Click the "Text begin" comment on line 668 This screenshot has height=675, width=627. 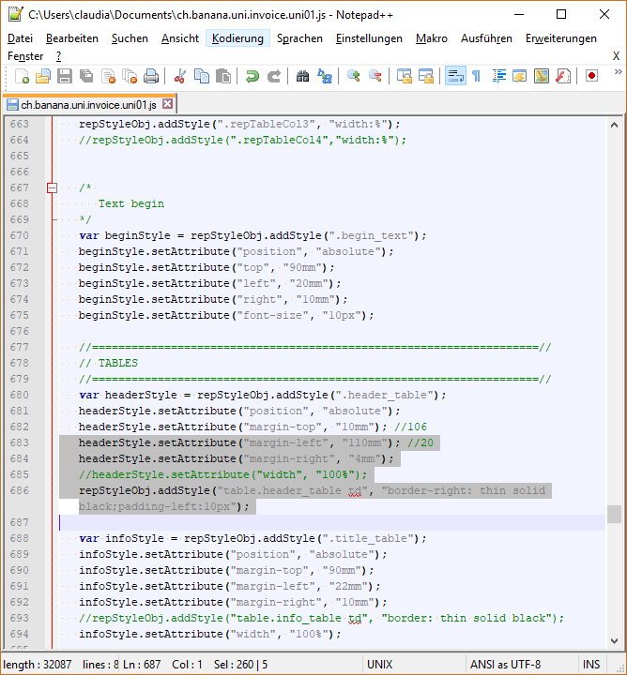(131, 203)
